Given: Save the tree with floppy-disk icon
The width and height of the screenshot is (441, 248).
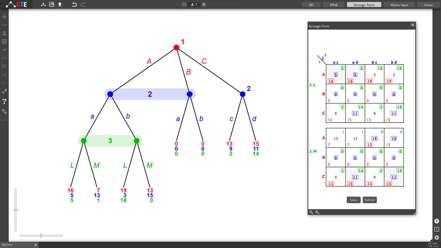Looking at the screenshot, I should coord(52,4).
